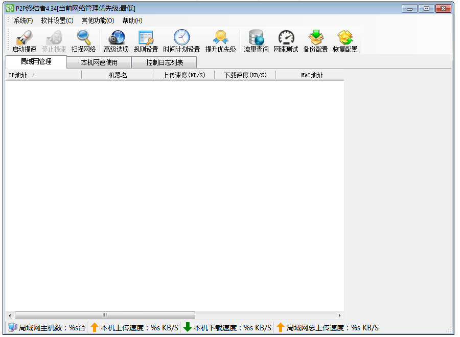This screenshot has width=460, height=337.
Task: Close the P2P终结者 window
Action: pos(443,9)
